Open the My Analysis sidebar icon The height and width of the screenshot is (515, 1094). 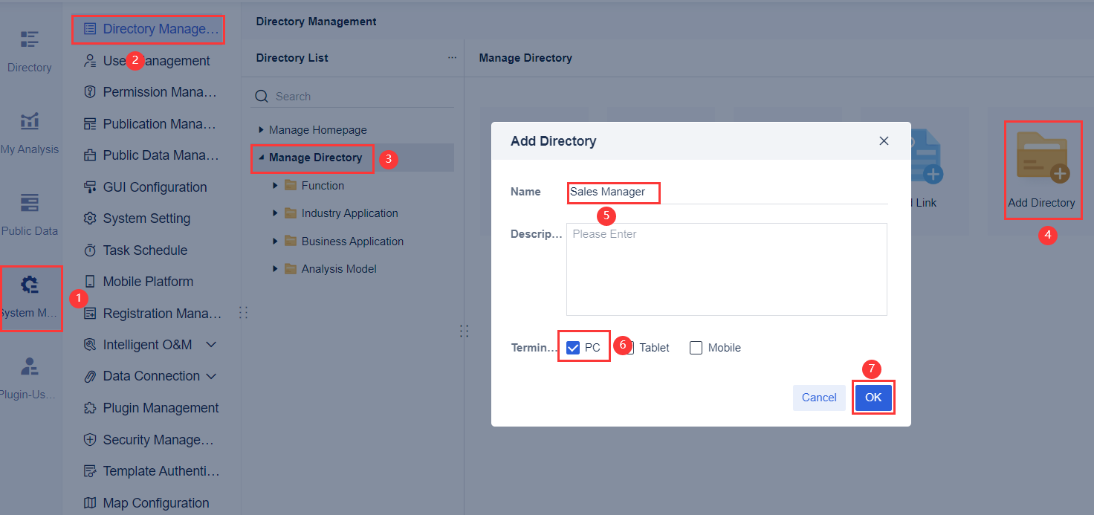pos(30,121)
